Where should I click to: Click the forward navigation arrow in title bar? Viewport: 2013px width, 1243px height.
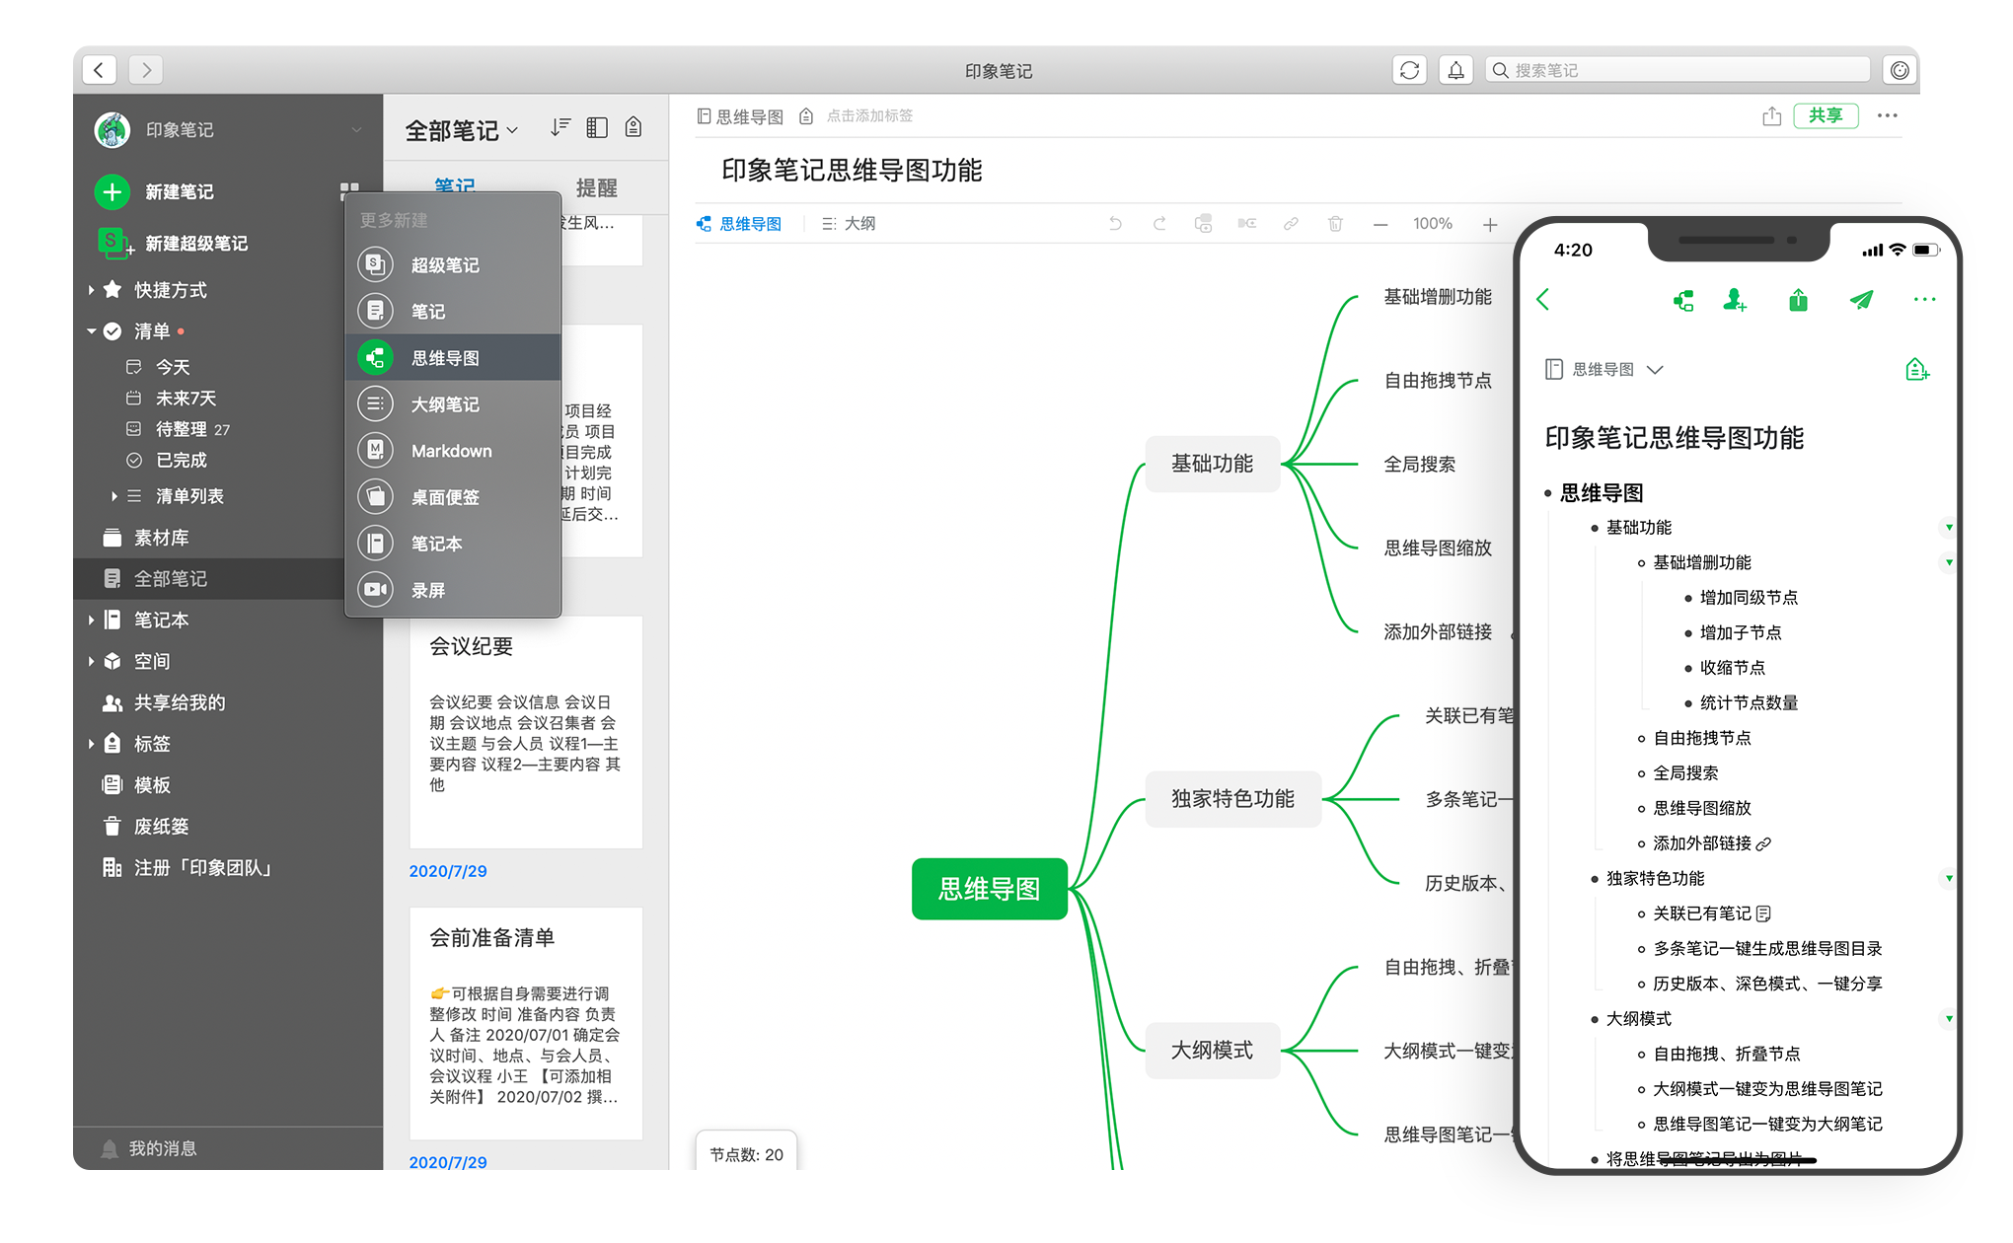[146, 70]
